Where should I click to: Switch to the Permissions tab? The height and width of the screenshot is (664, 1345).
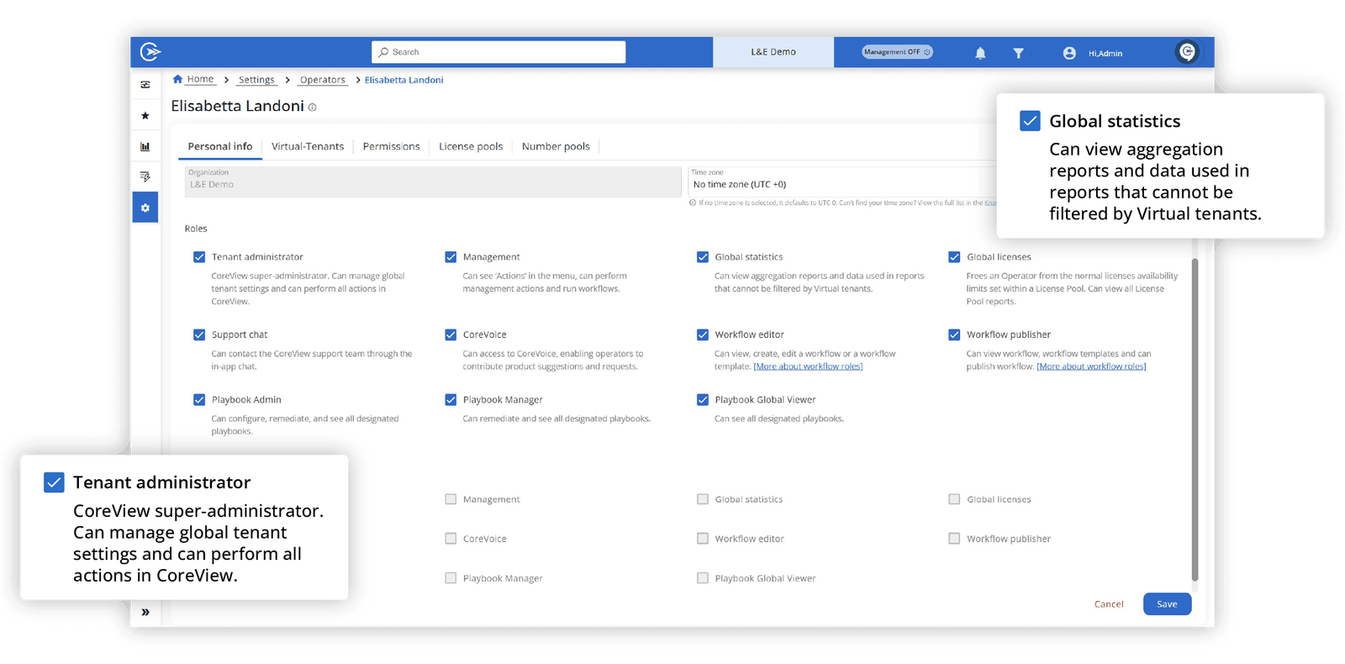(391, 146)
